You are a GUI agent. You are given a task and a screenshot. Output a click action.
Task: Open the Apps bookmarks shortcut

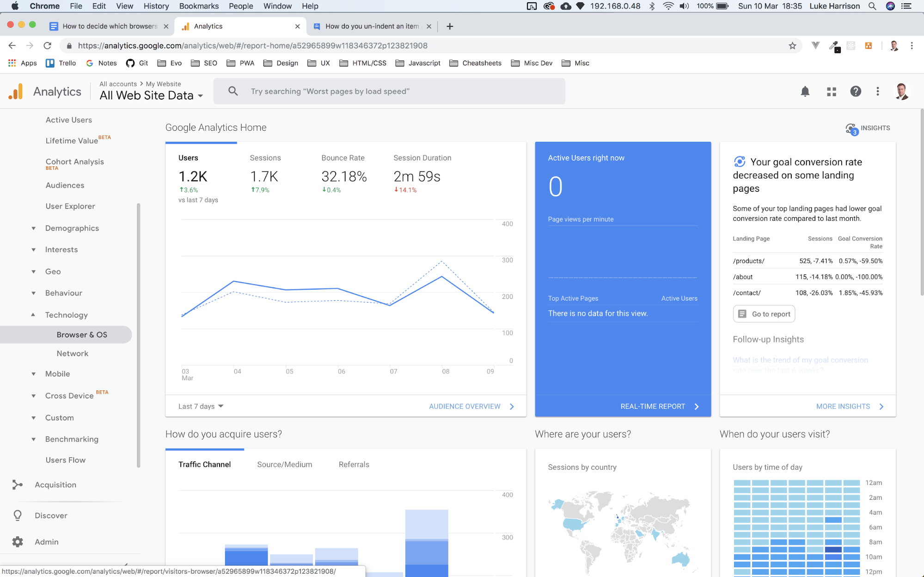(x=22, y=63)
